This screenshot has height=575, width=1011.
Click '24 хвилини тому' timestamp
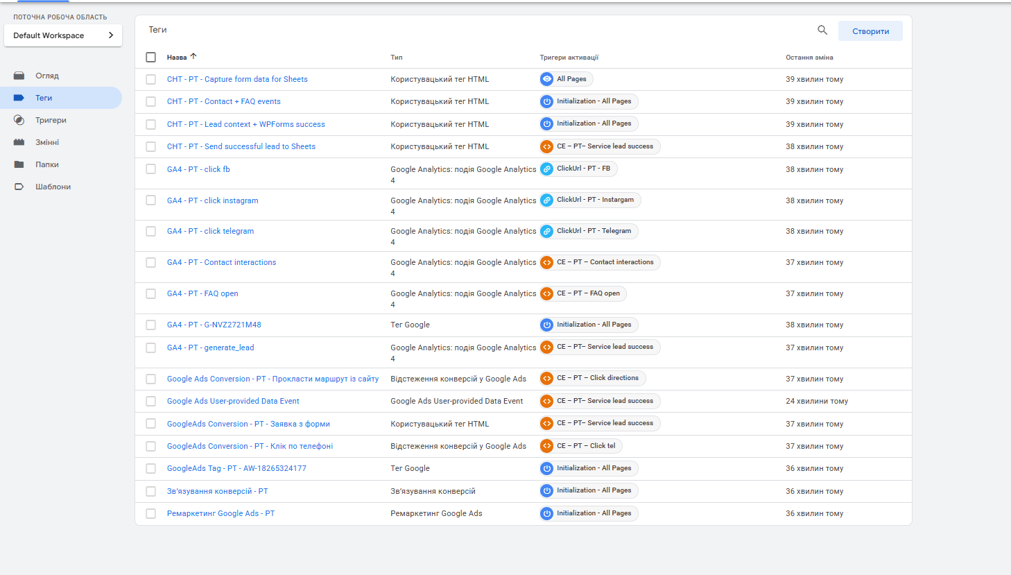pyautogui.click(x=817, y=401)
